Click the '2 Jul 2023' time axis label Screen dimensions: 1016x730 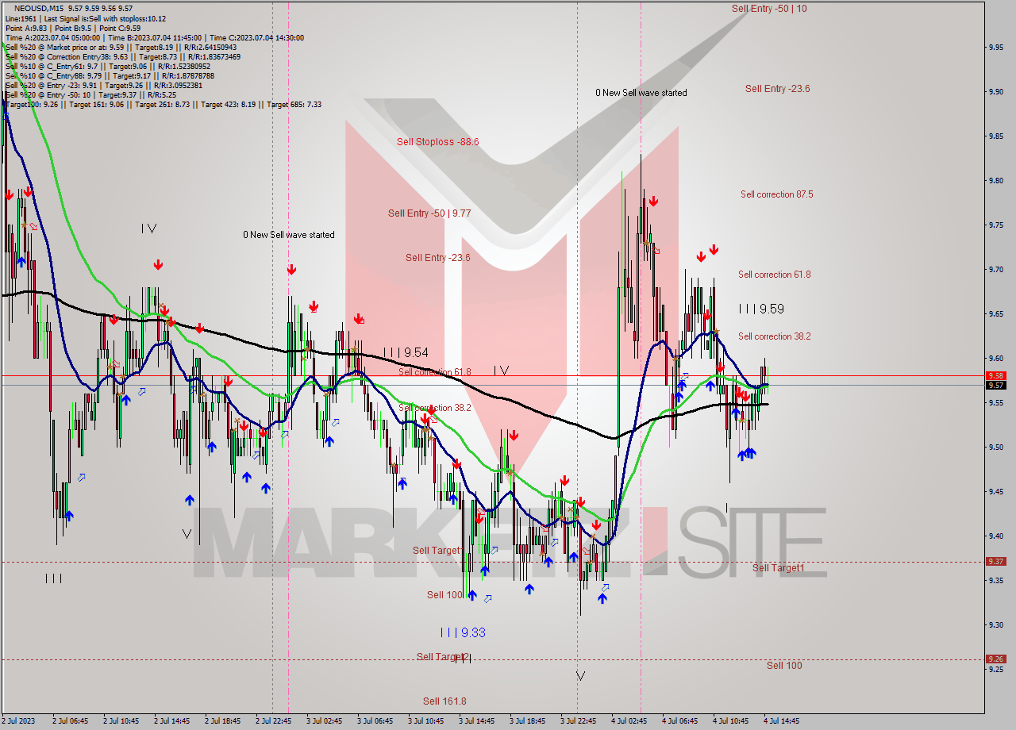point(17,721)
